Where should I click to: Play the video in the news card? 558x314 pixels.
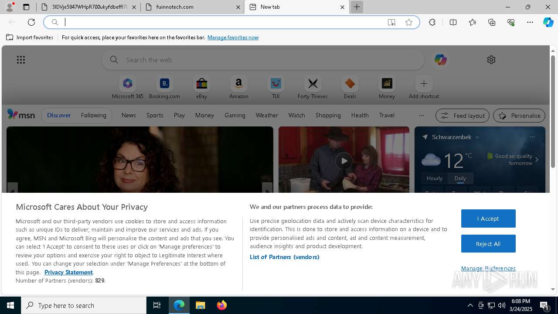pos(344,161)
